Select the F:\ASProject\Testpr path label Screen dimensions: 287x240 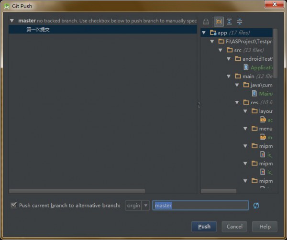[x=249, y=41]
